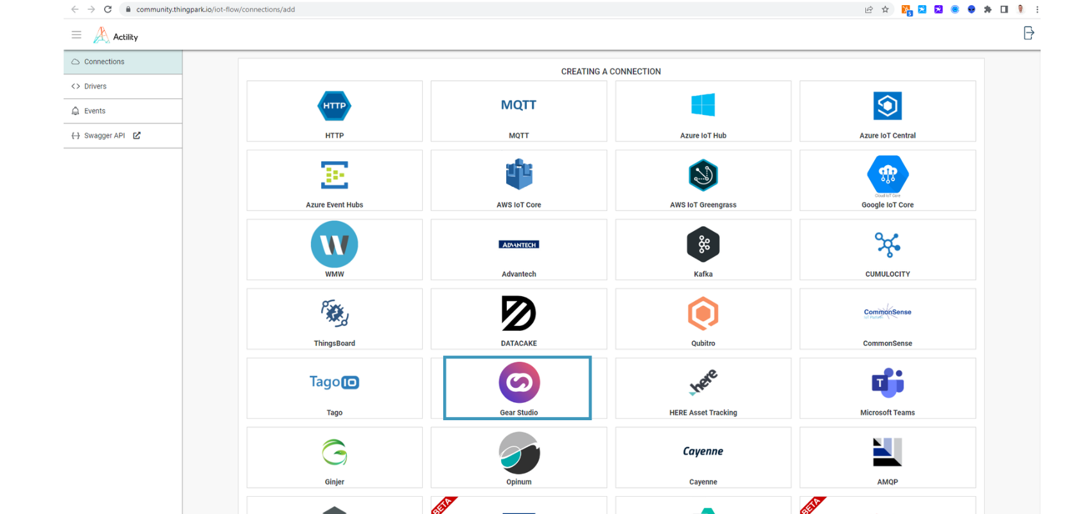Choose the TagoIO connection
Screen dimensions: 1092x514
click(x=334, y=383)
